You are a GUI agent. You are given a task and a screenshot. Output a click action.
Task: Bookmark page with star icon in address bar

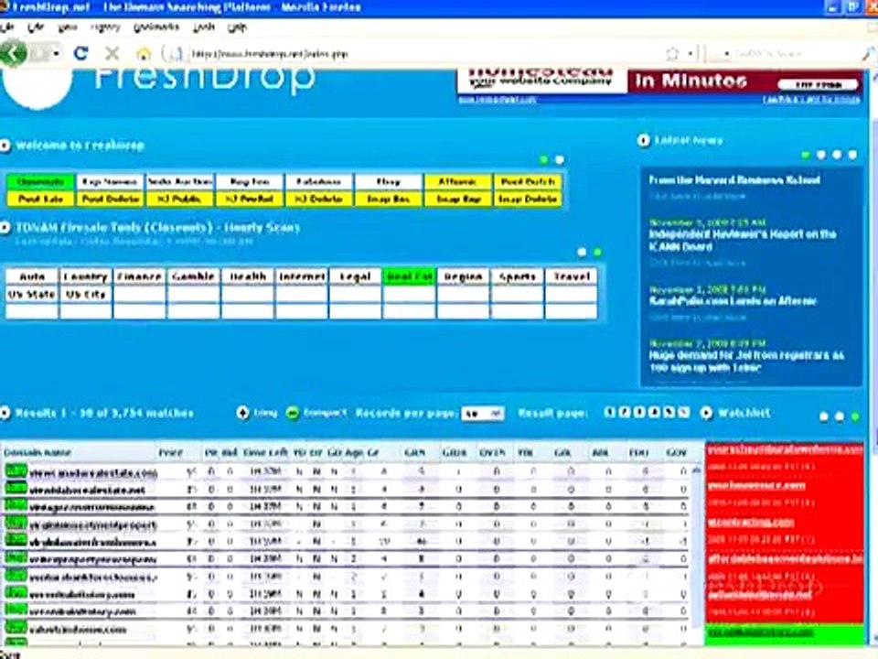point(672,54)
